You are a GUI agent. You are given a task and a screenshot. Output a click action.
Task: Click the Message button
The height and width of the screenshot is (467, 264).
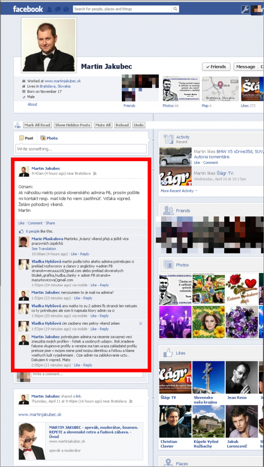tap(245, 67)
